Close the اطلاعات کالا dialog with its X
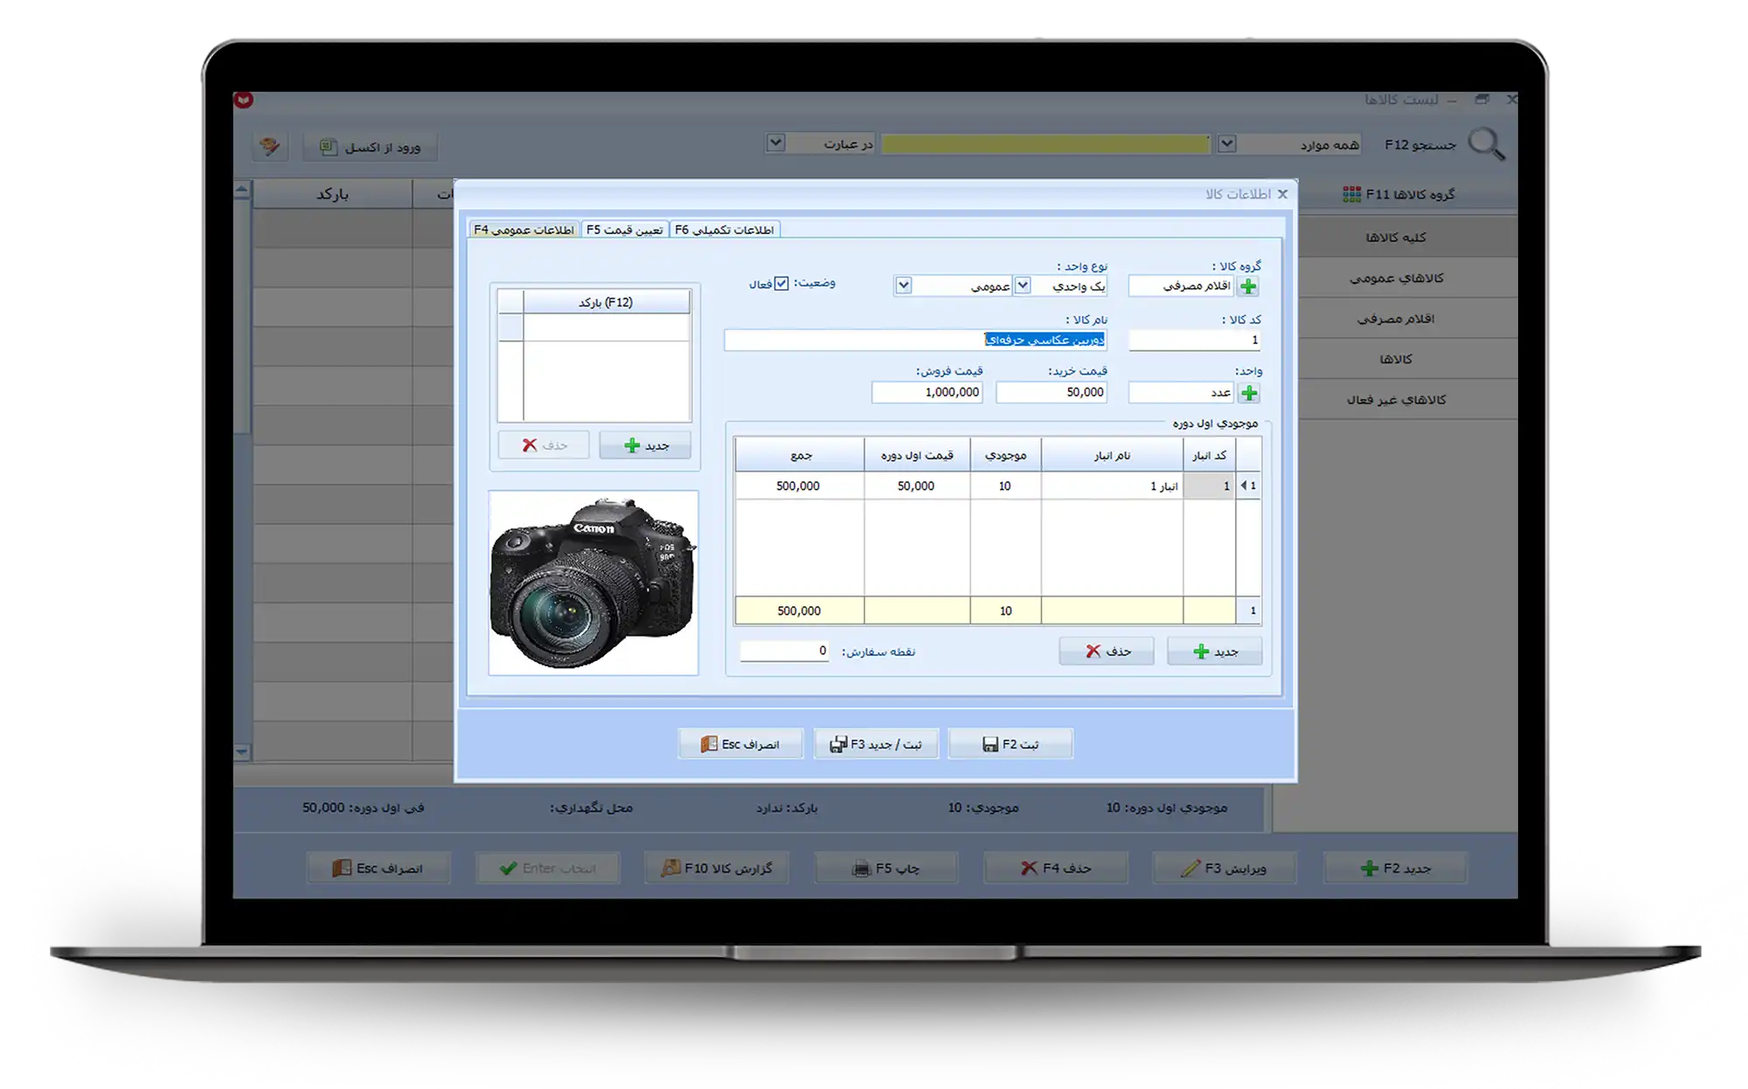The width and height of the screenshot is (1748, 1089). pyautogui.click(x=1282, y=194)
